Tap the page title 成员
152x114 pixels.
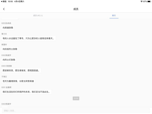(76, 9)
